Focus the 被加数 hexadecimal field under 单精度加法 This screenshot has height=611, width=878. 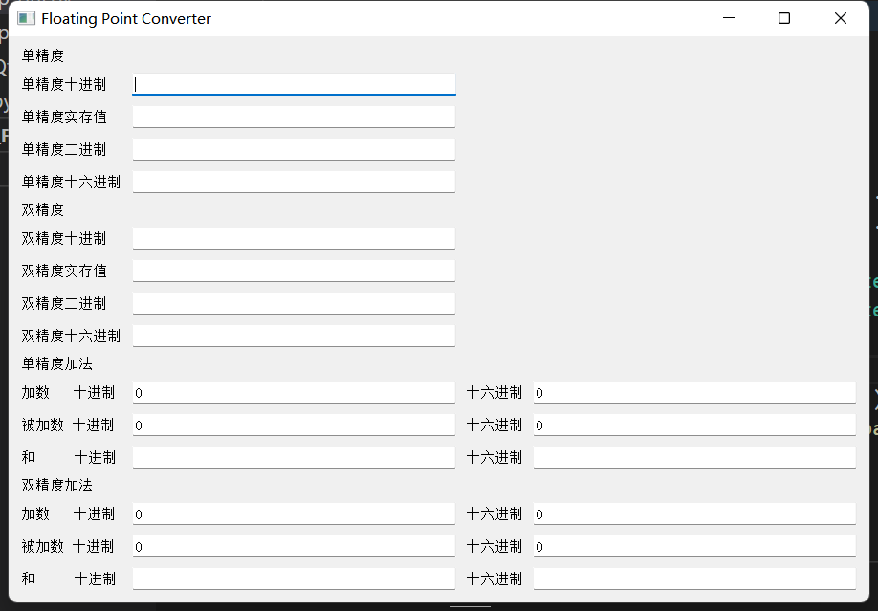click(x=693, y=425)
